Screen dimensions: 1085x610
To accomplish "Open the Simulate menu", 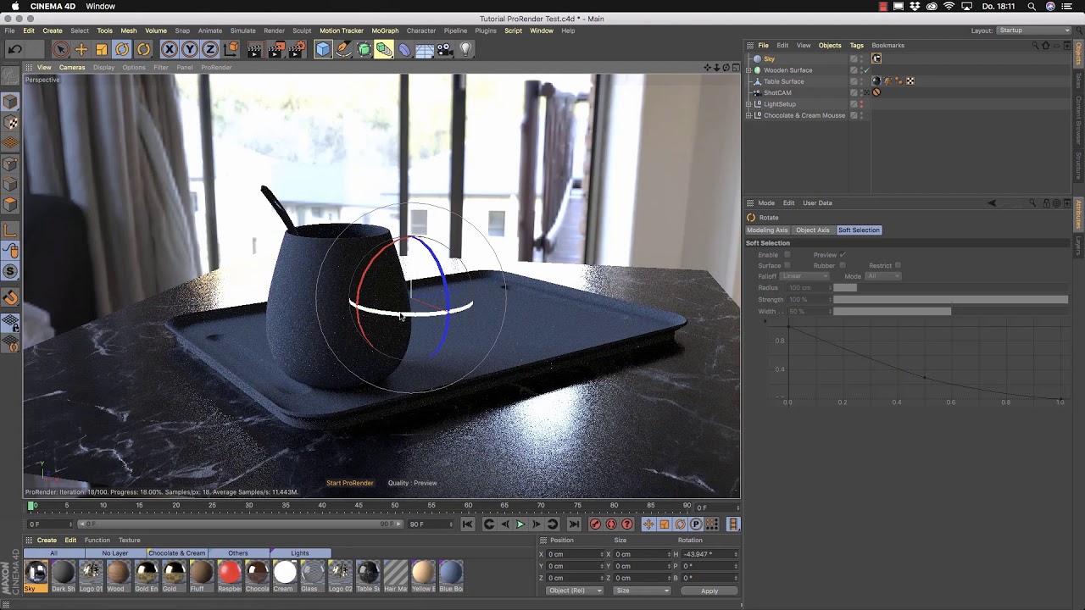I will click(x=242, y=30).
